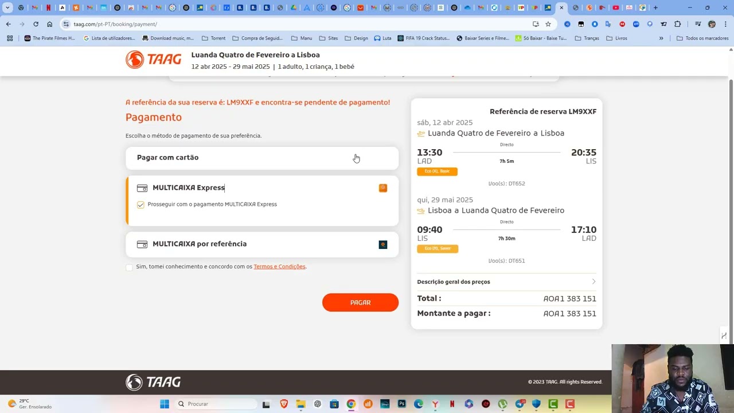Click the Eco (M), Saver fare badge
This screenshot has width=734, height=413.
(438, 248)
